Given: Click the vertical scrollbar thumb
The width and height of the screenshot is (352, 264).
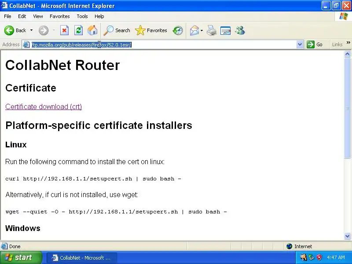Looking at the screenshot, I should [x=348, y=108].
